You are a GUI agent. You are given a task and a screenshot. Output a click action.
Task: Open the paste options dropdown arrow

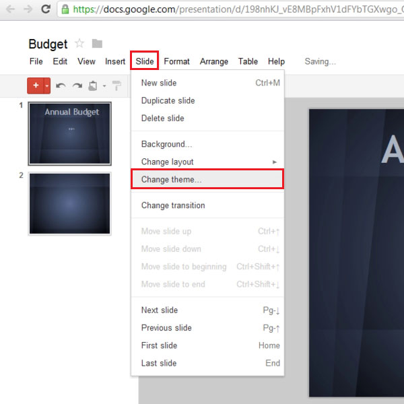104,86
